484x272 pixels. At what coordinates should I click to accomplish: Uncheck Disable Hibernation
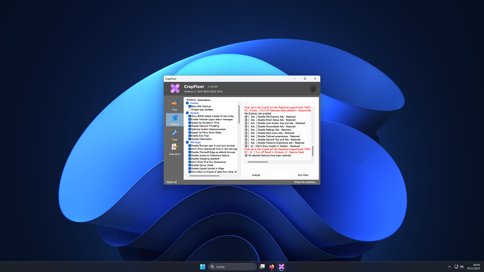[190, 139]
